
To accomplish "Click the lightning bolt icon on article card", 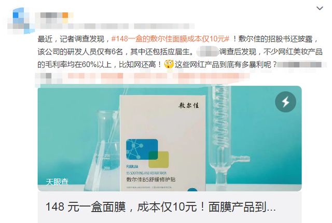I will tap(285, 102).
